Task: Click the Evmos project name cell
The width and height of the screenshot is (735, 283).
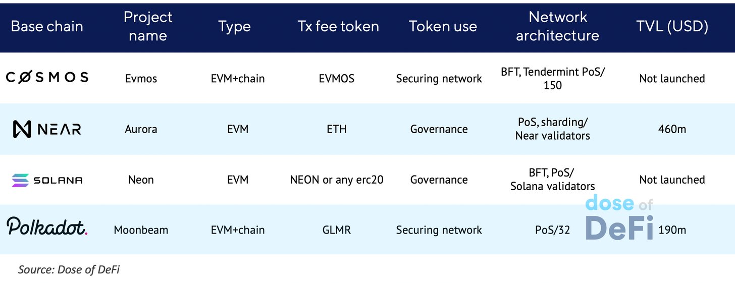Action: point(141,79)
